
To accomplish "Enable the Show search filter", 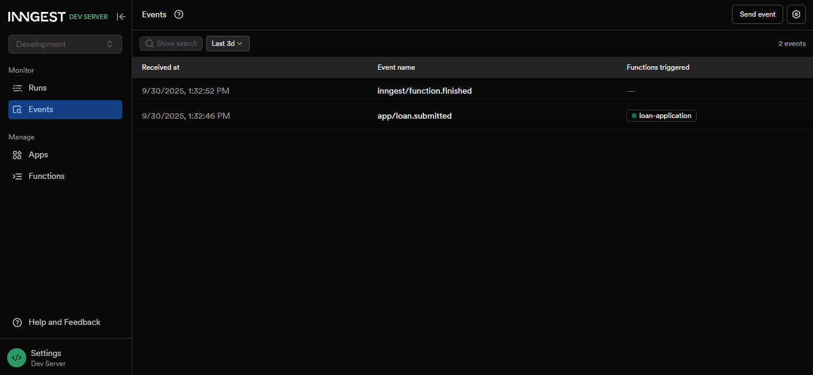I will tap(171, 43).
